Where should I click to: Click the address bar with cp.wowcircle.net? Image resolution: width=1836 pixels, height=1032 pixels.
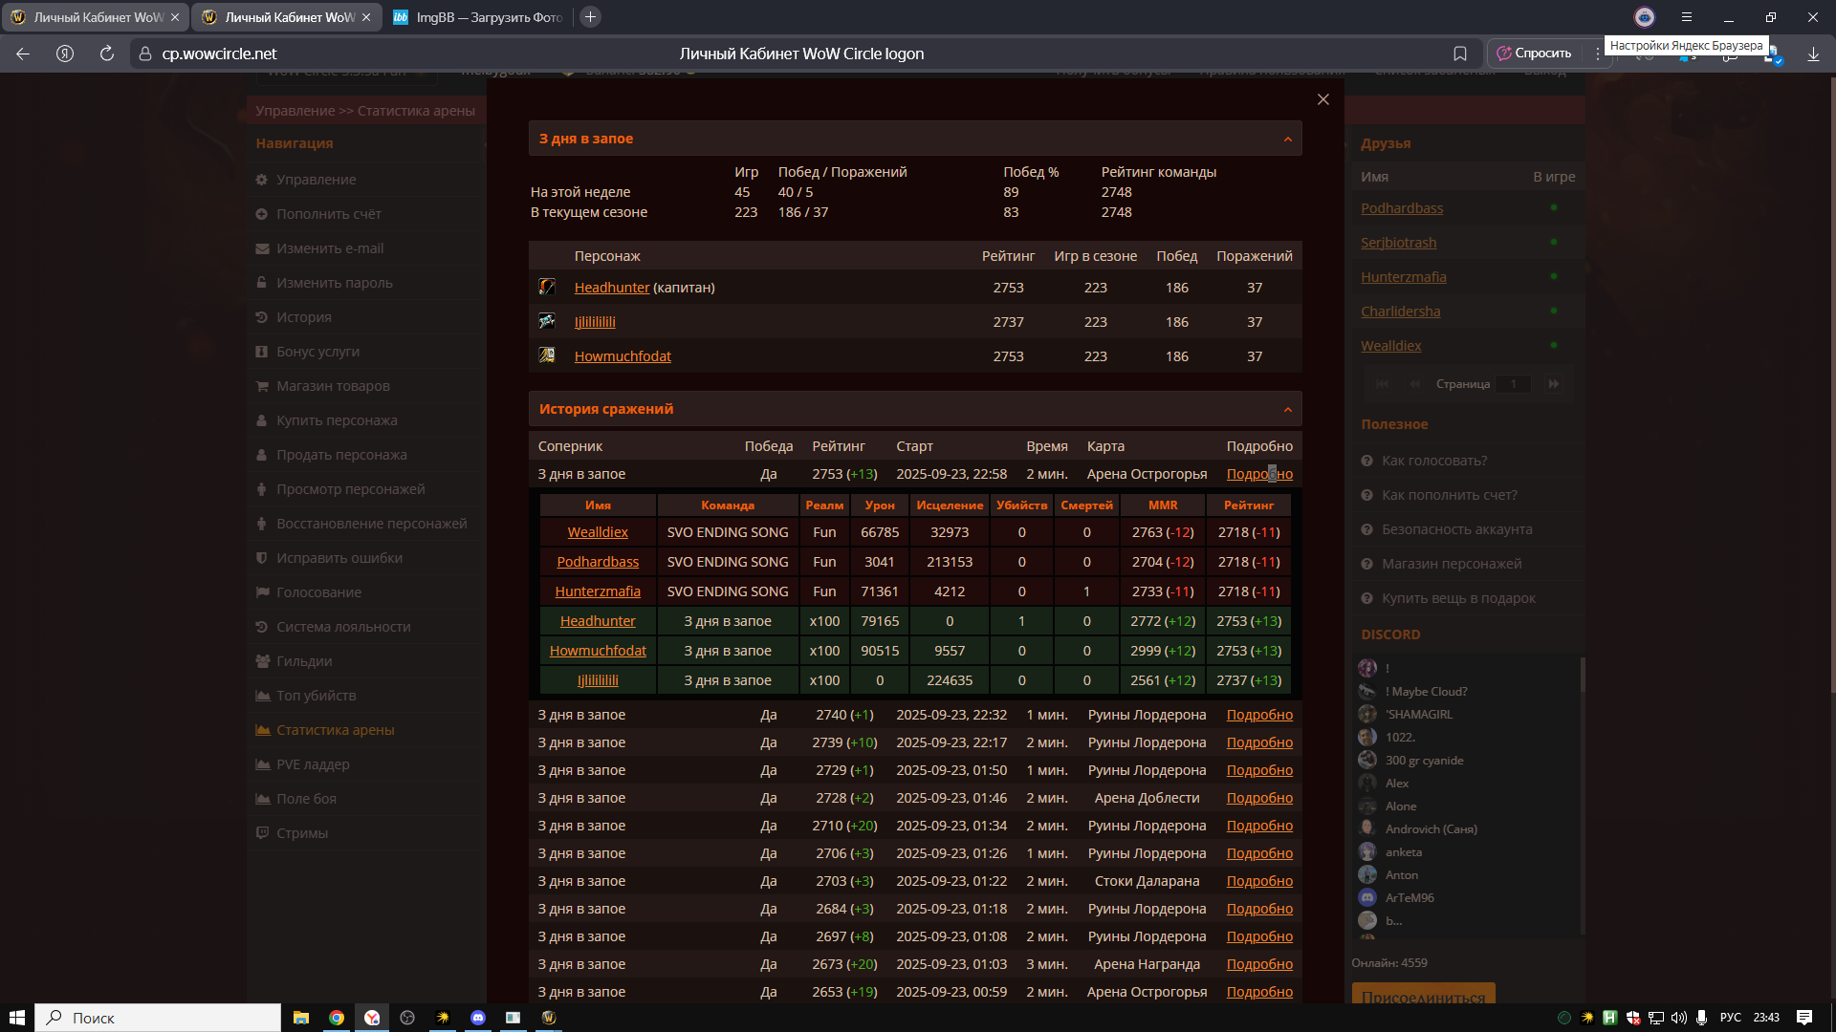tap(801, 54)
